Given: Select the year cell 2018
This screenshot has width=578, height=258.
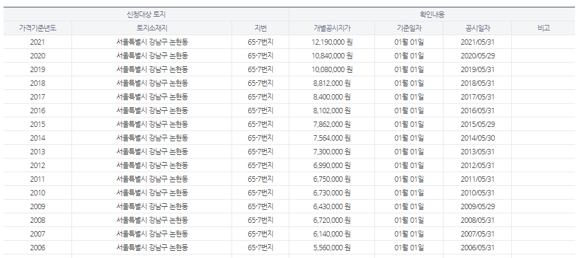Looking at the screenshot, I should click(38, 83).
